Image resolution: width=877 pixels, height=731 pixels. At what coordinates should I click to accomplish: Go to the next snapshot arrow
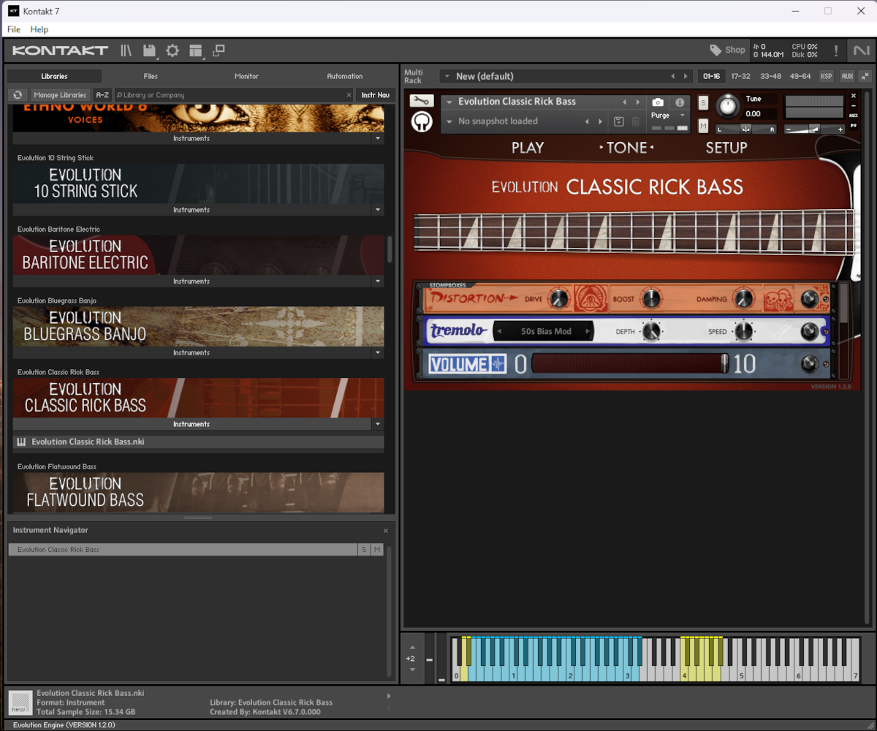pos(601,121)
